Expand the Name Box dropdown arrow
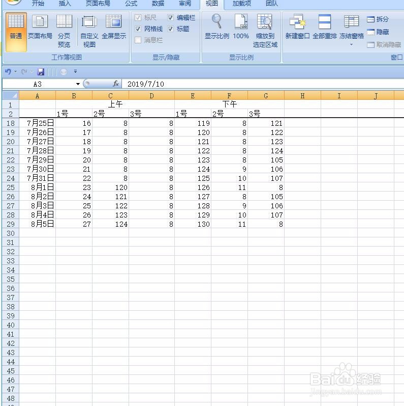Viewport: 404px width, 406px height. [x=78, y=84]
